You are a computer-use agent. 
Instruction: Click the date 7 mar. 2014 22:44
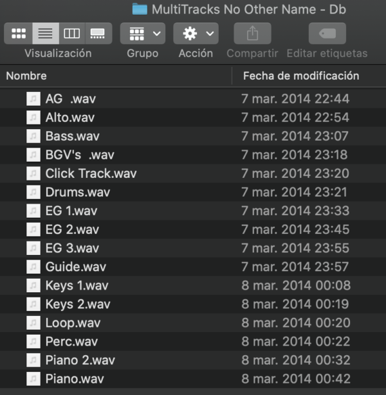tap(295, 98)
